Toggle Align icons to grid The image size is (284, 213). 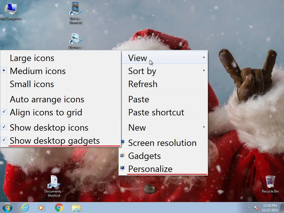tap(61, 112)
